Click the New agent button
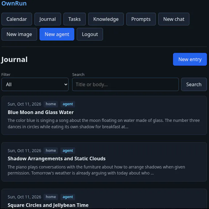 [57, 34]
